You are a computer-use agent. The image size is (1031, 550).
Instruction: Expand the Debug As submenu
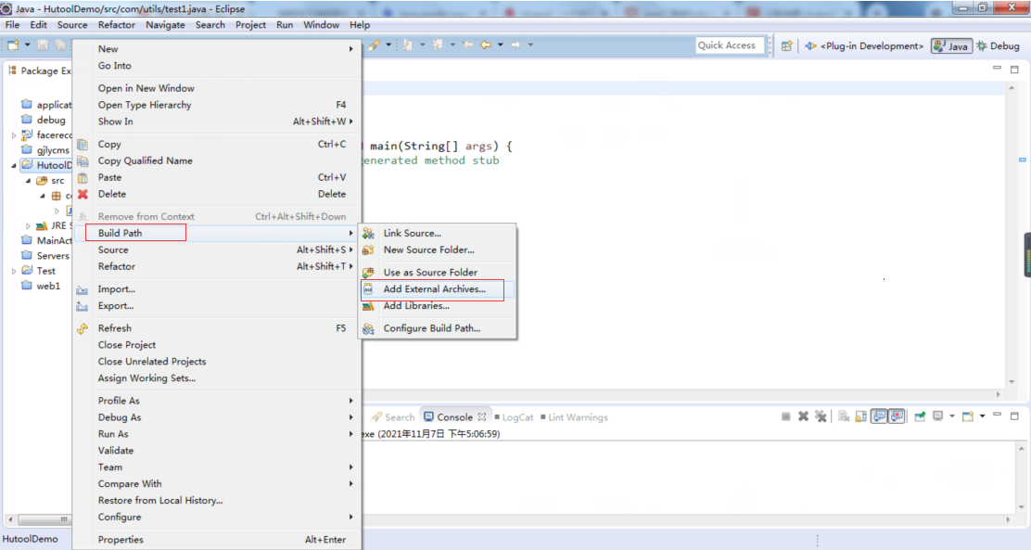tap(217, 417)
